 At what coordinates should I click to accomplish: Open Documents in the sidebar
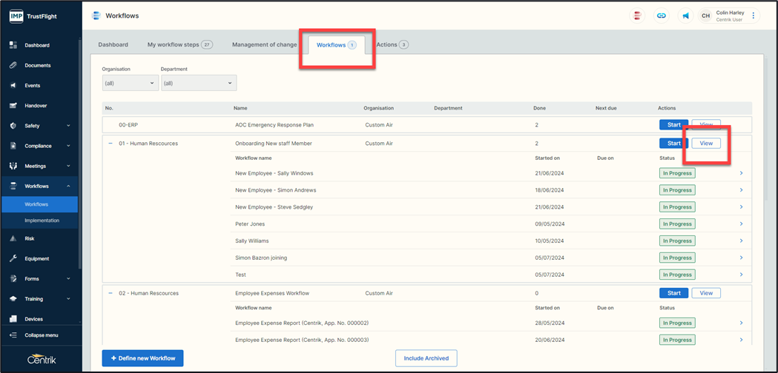37,65
